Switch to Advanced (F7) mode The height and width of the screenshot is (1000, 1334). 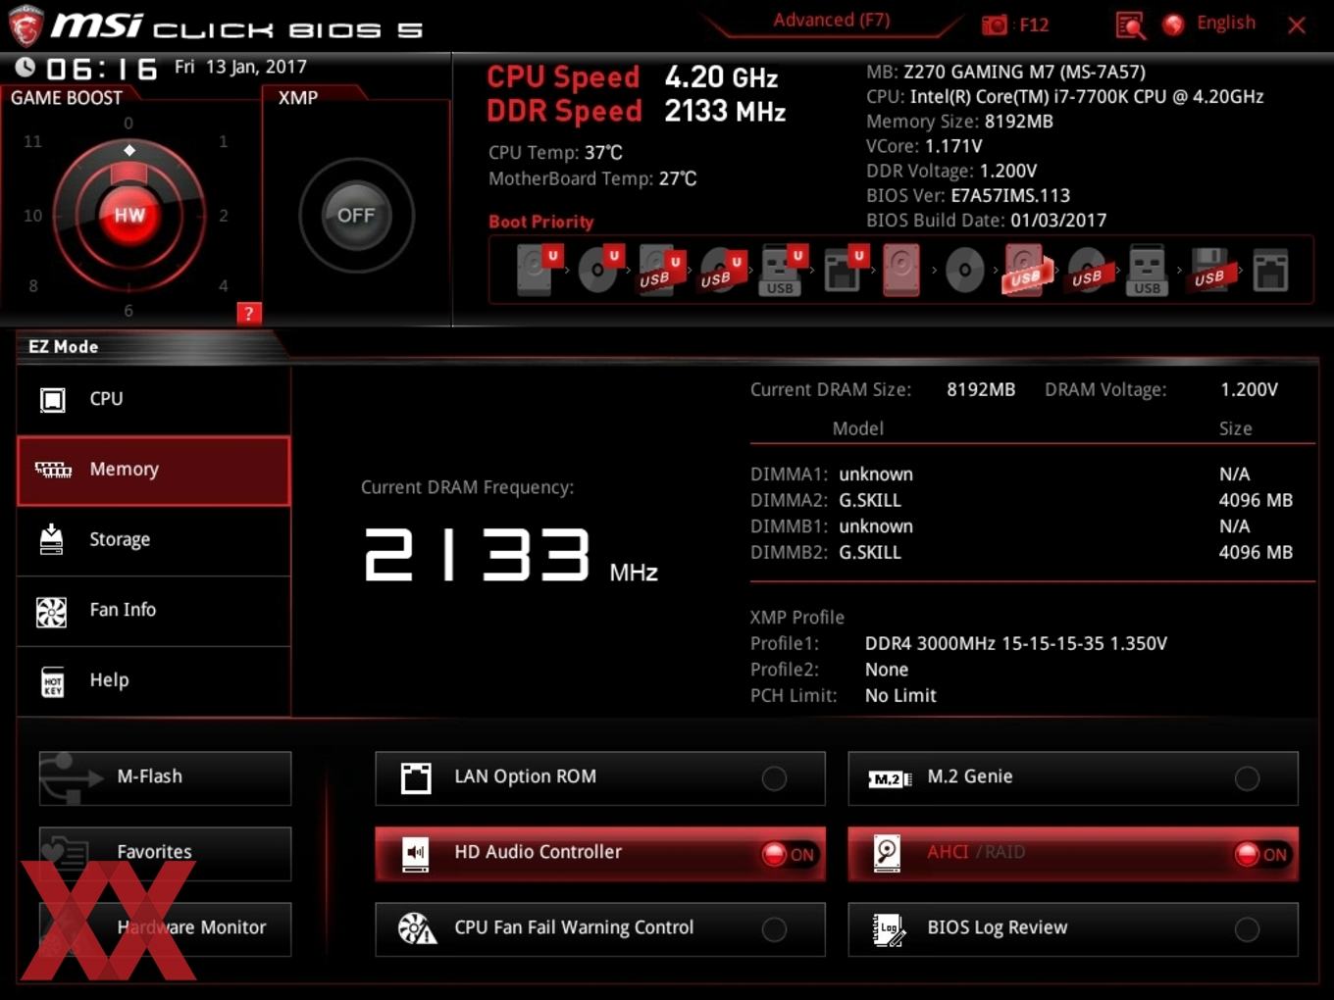[x=831, y=20]
